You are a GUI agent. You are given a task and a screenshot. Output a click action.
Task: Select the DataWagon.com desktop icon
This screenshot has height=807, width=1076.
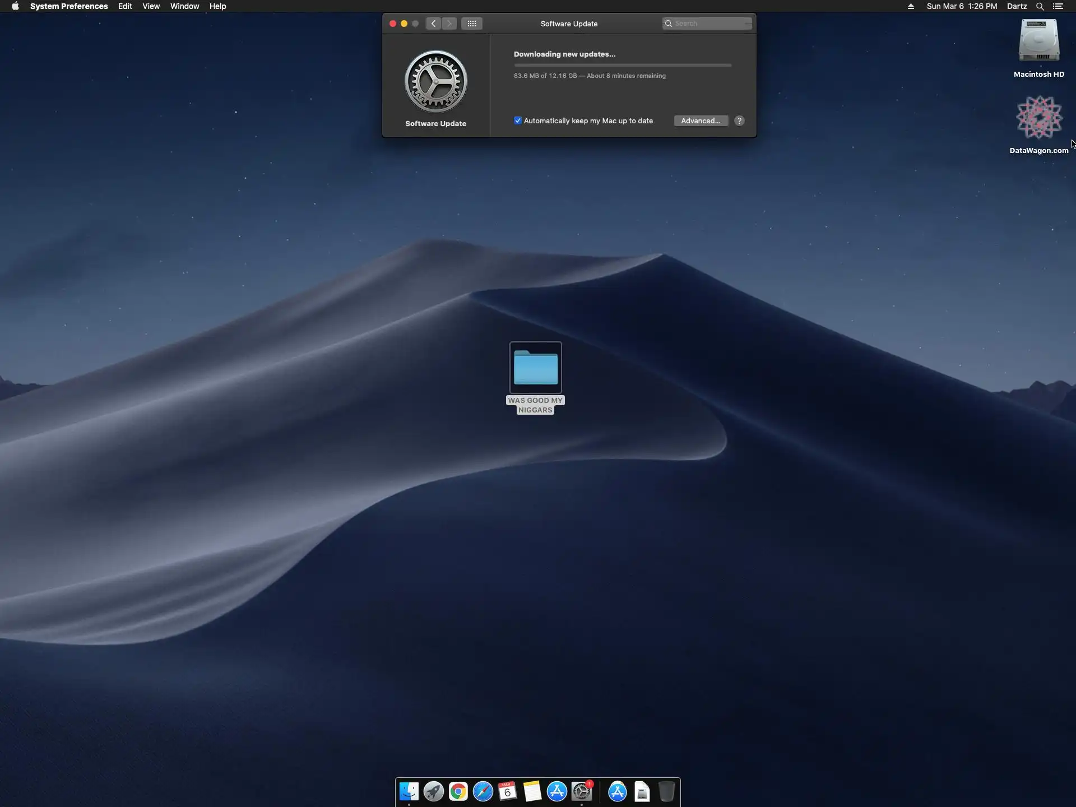point(1038,118)
